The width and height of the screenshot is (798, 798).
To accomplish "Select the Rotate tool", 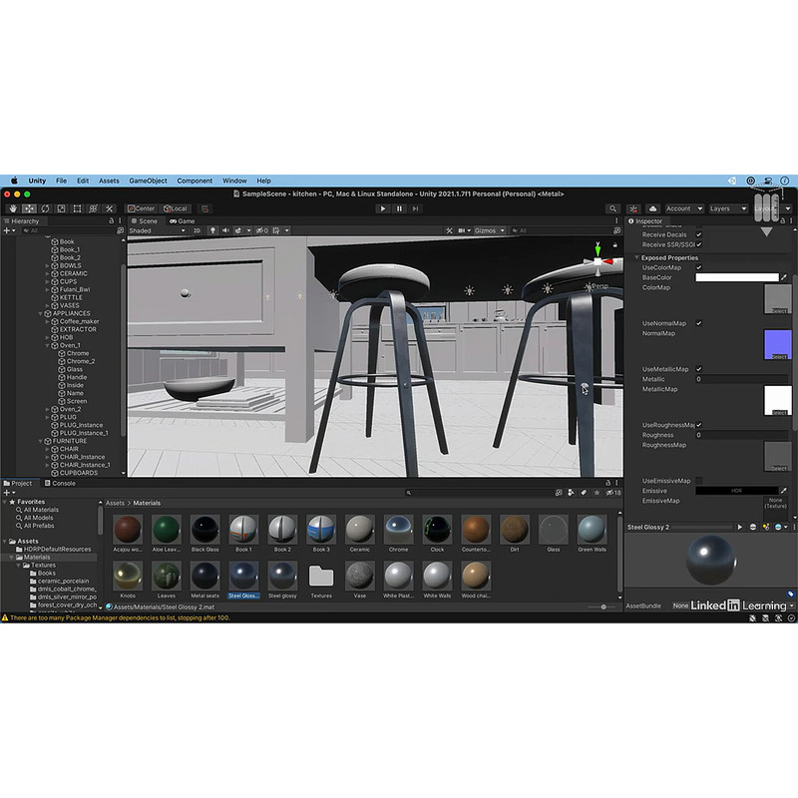I will click(45, 208).
